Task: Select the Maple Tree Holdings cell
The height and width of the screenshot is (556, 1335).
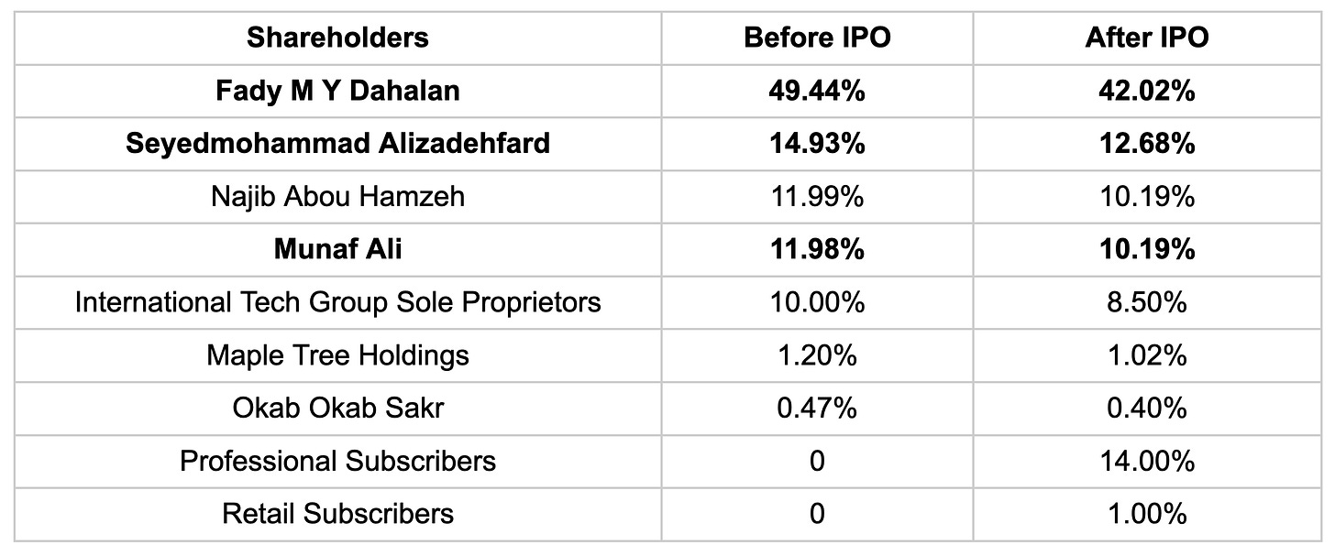Action: [337, 354]
